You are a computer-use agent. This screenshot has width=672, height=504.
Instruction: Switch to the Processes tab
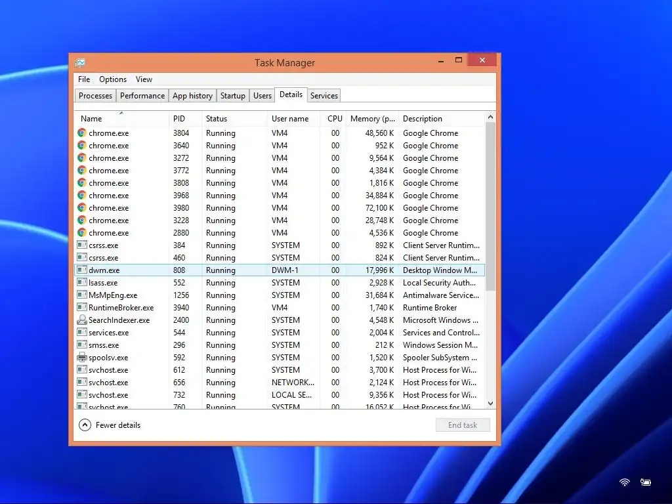tap(95, 96)
